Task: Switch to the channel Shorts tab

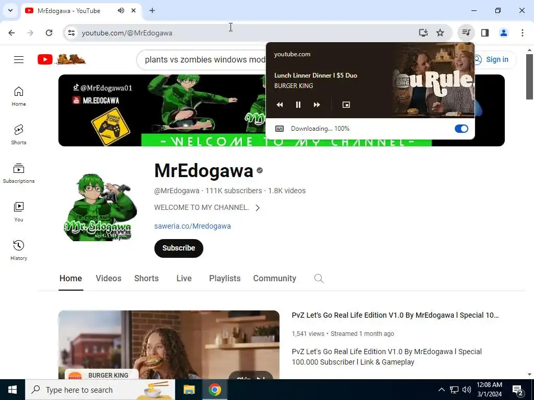Action: coord(147,279)
